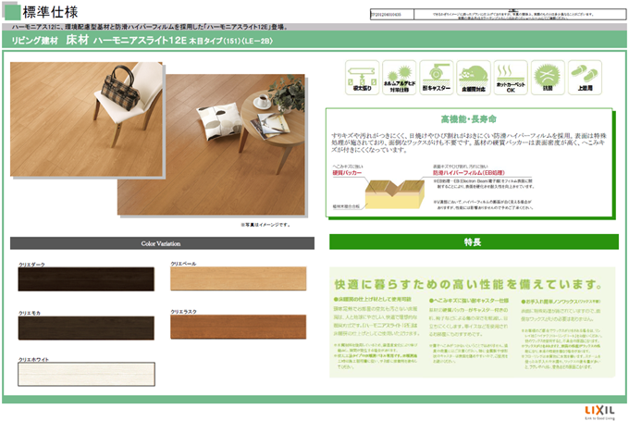This screenshot has height=421, width=629.
Task: Click the LIXIL logo
Action: 599,412
